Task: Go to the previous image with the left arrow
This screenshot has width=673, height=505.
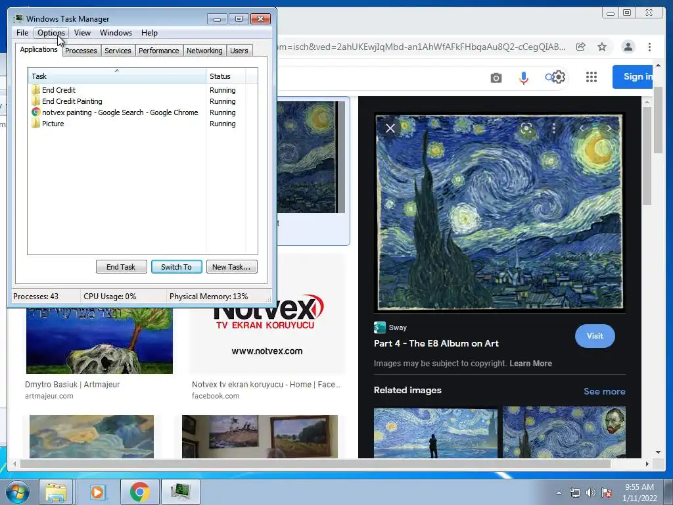Action: [x=582, y=128]
